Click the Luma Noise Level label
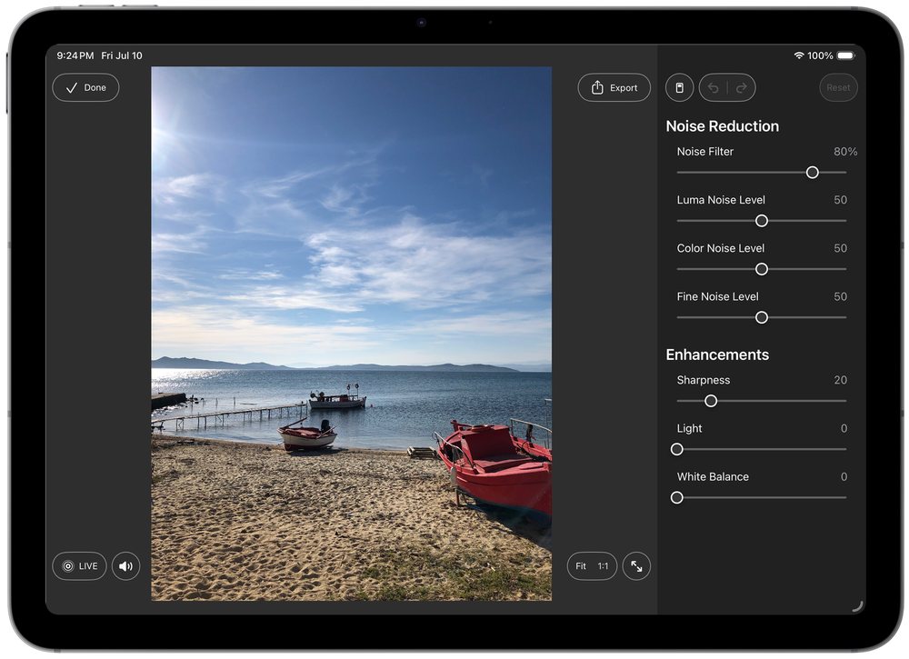 (x=721, y=200)
